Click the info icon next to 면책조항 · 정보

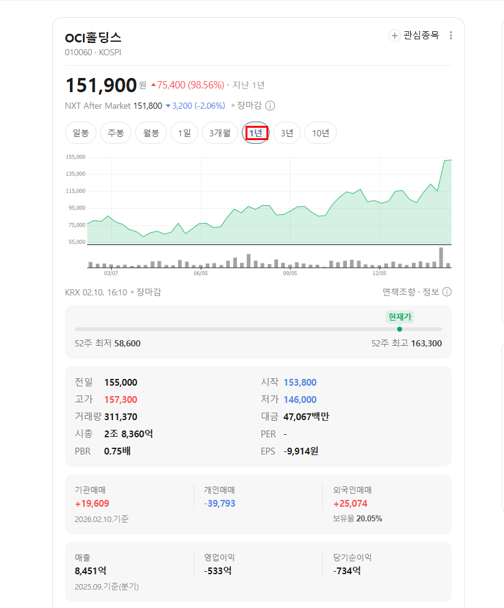[447, 292]
